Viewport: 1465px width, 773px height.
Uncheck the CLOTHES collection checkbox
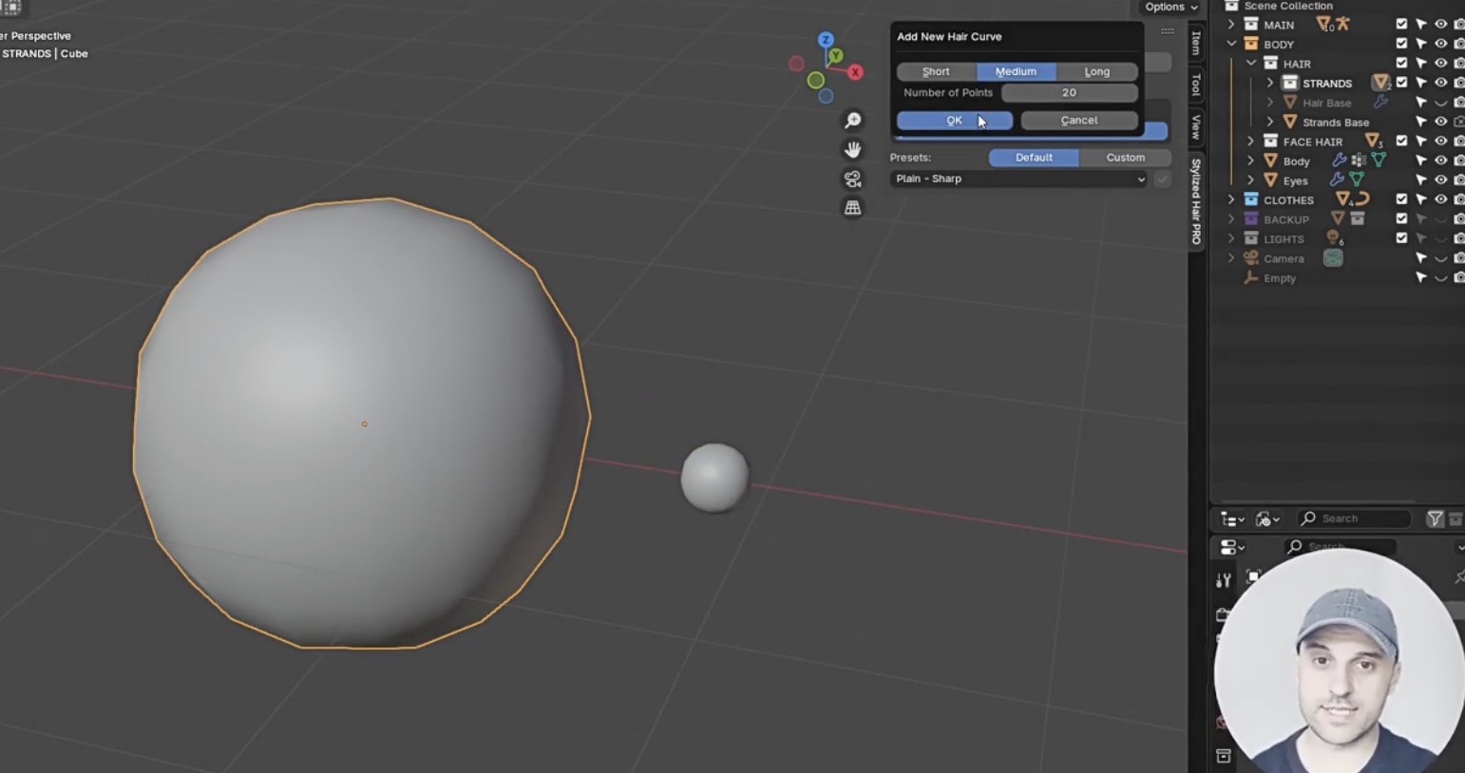[x=1401, y=199]
